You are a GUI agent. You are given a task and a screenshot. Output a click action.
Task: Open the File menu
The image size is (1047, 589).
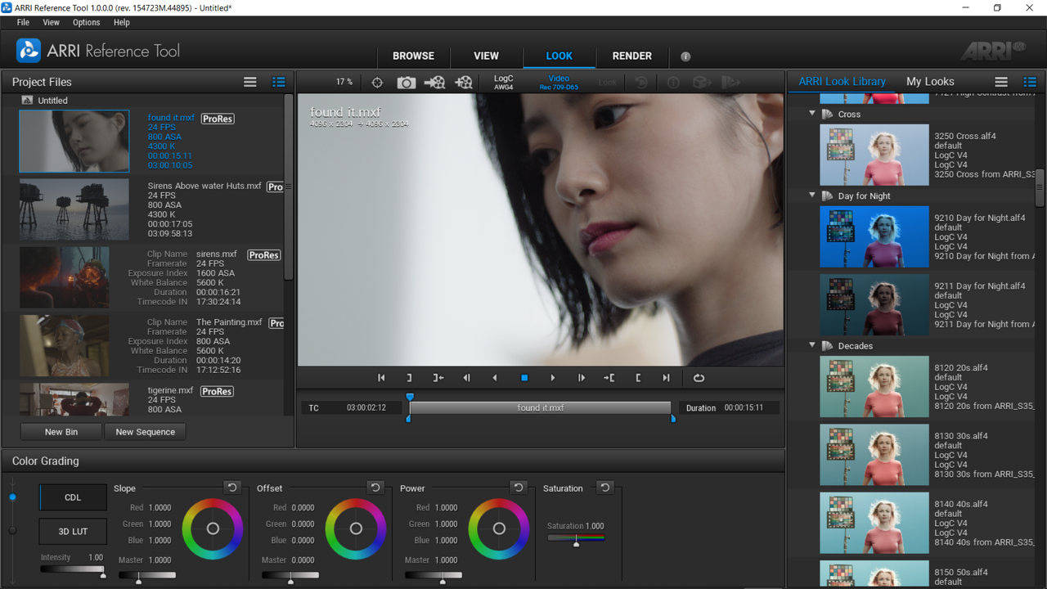pos(23,23)
